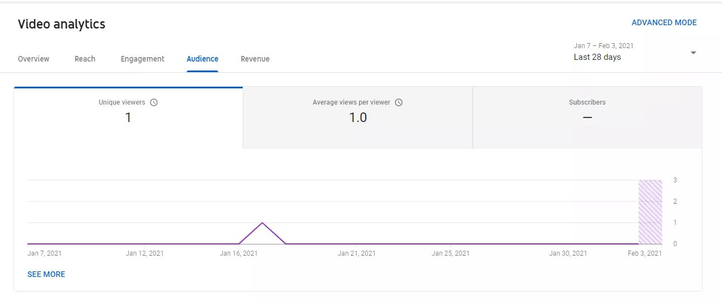Click the ADVANCED MODE link
The width and height of the screenshot is (722, 301).
tap(664, 23)
